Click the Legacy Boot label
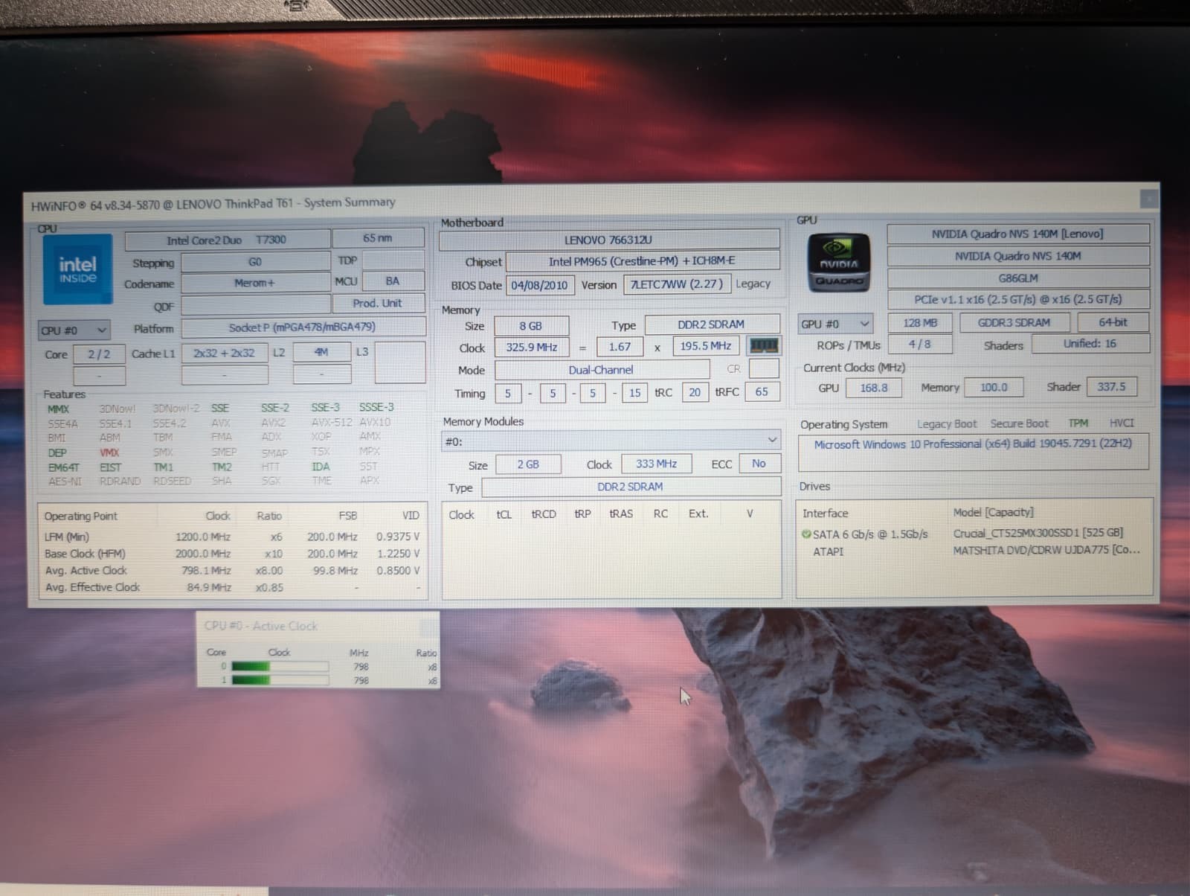This screenshot has width=1190, height=896. click(947, 424)
